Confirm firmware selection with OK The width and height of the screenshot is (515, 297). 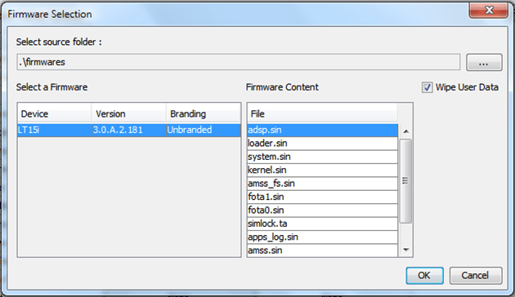point(424,275)
